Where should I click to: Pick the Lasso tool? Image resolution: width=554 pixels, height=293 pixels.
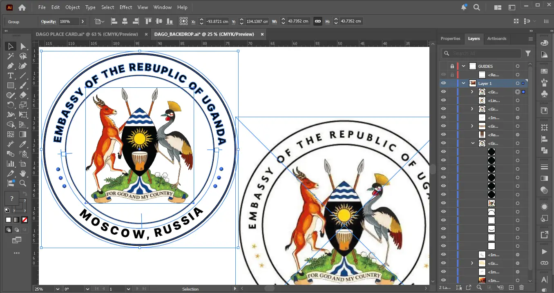23,56
